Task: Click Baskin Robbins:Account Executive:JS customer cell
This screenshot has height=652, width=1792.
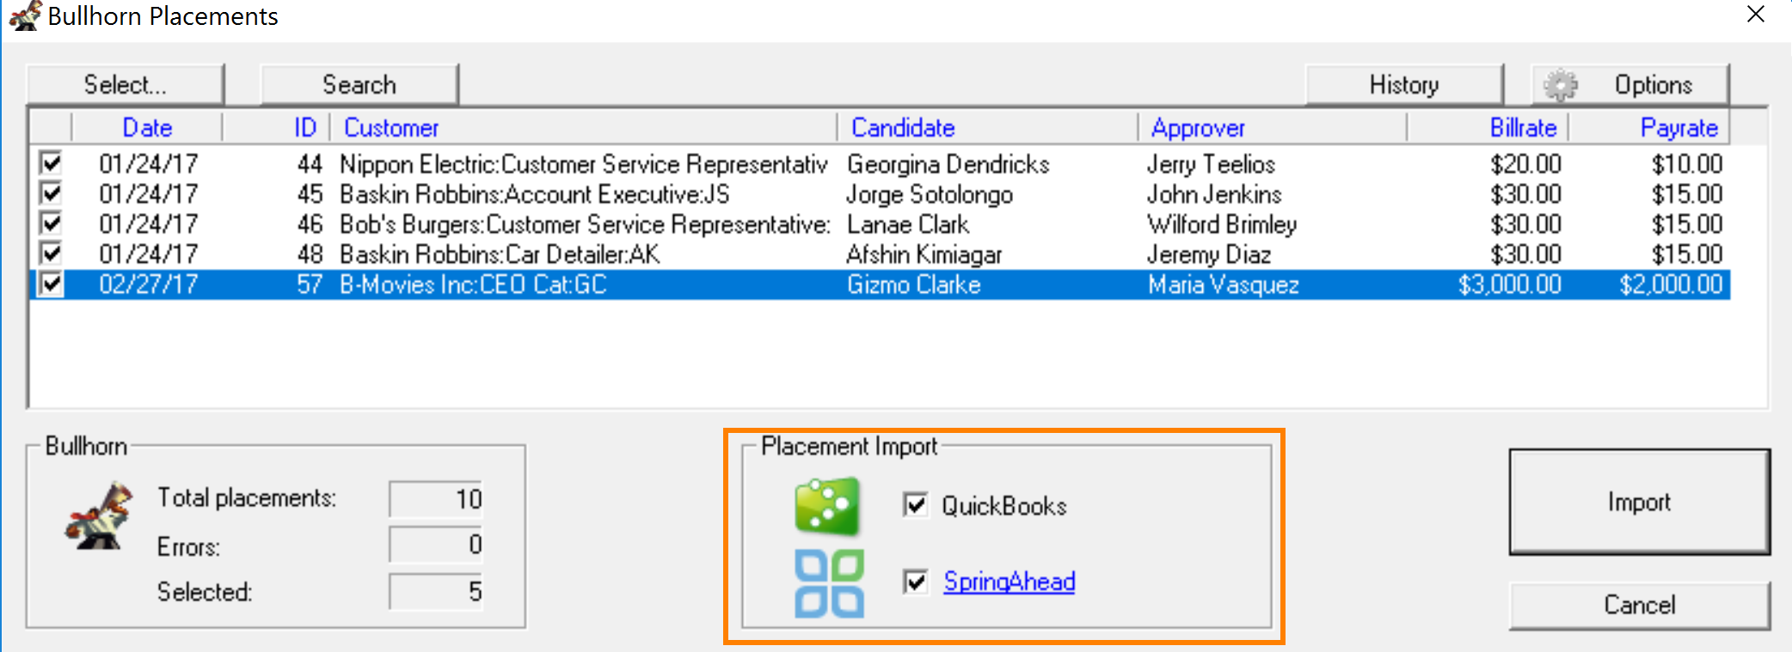Action: [535, 194]
